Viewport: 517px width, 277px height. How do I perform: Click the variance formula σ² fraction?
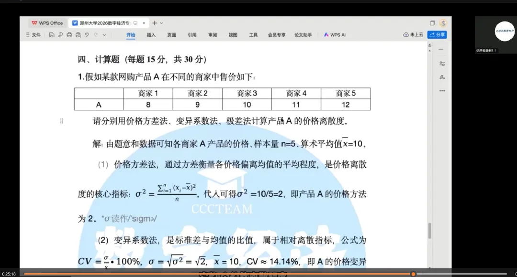(x=167, y=193)
